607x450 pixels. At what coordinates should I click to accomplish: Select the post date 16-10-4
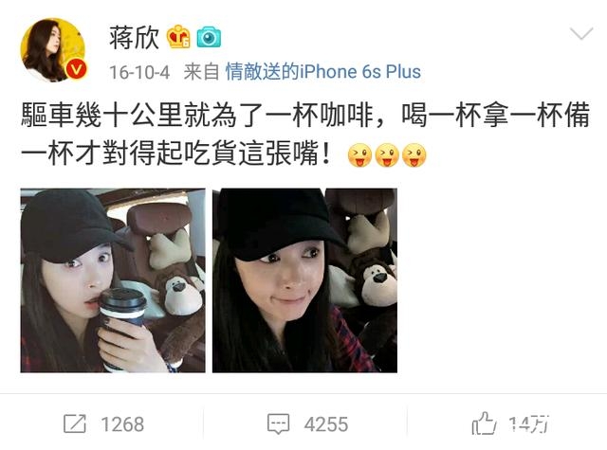(139, 72)
